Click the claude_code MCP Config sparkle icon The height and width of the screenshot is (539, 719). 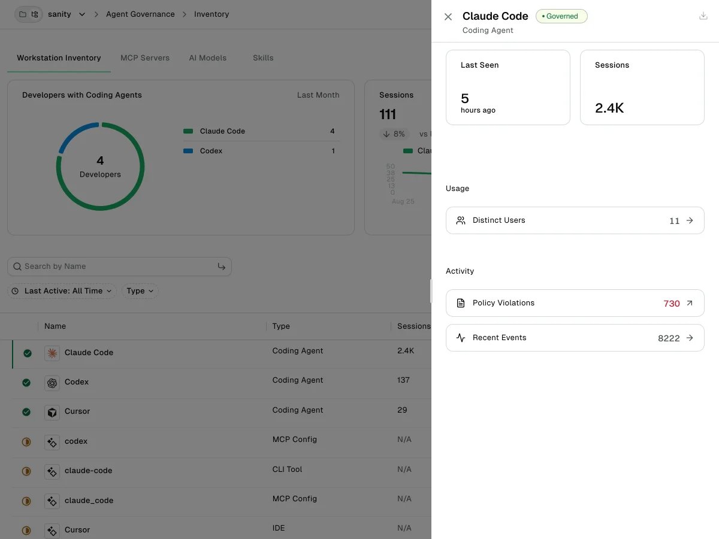(52, 501)
